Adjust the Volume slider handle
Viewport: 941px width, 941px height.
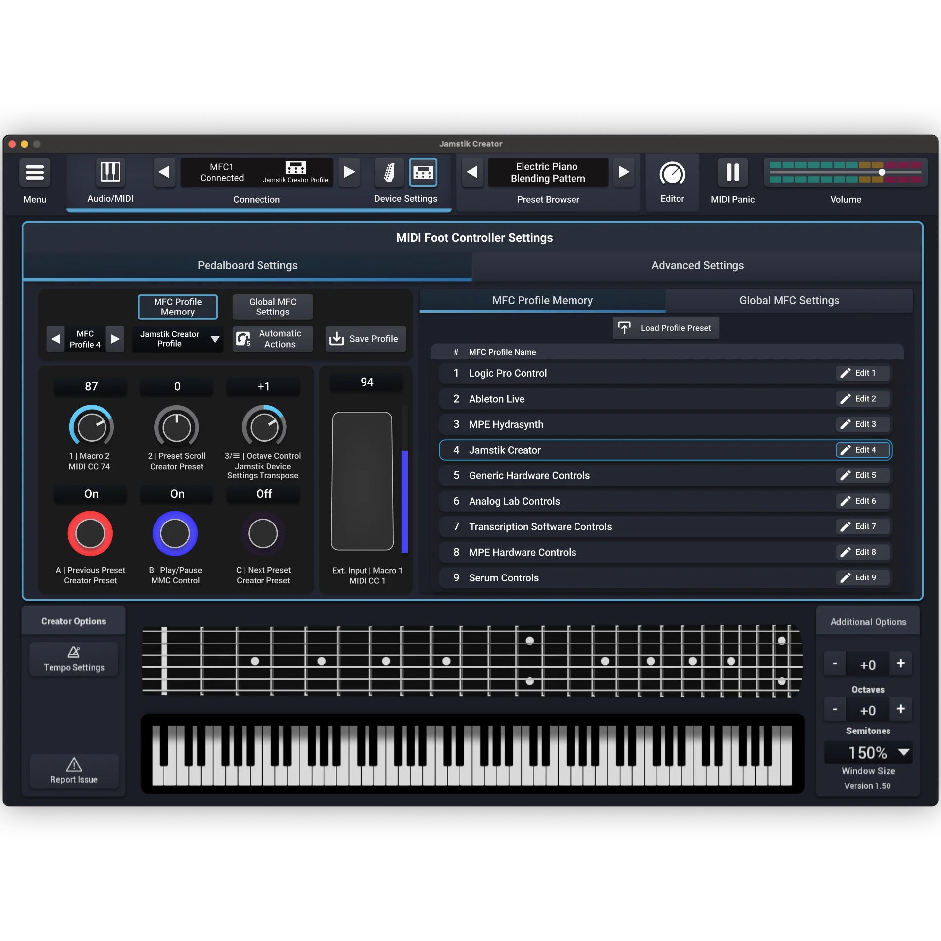(x=882, y=172)
